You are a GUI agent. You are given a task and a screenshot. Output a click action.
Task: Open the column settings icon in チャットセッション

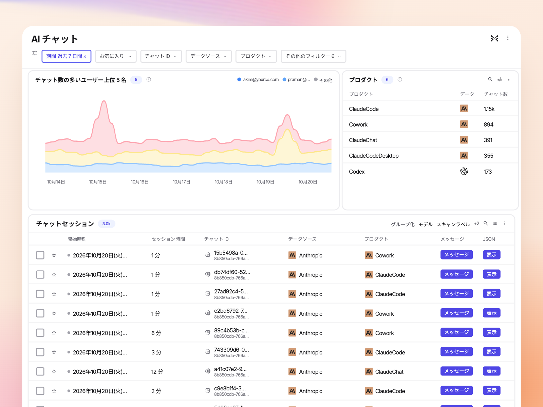point(495,224)
